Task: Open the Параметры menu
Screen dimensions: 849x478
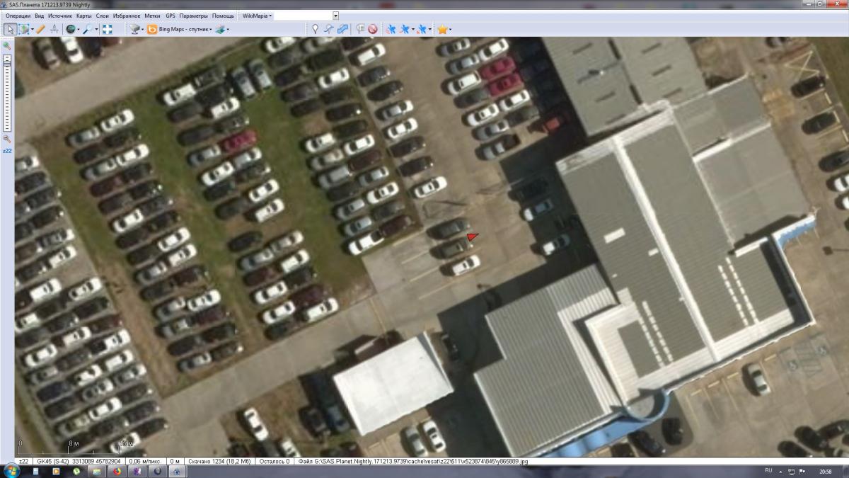Action: click(193, 15)
